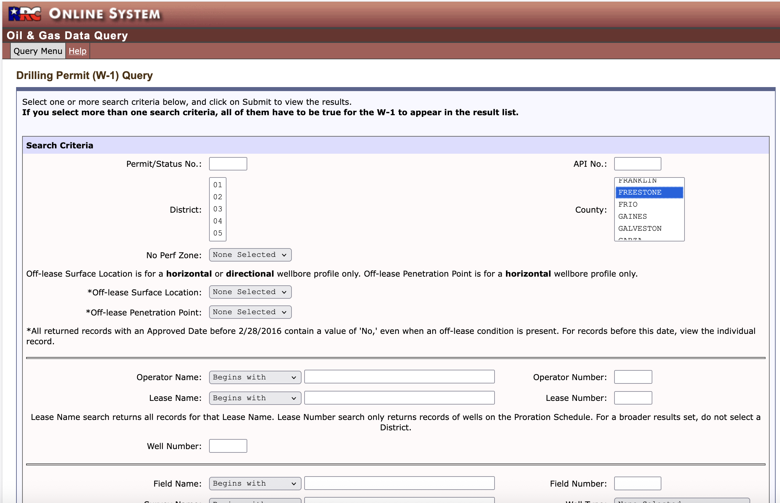
Task: Click the API No. input field
Action: (x=637, y=164)
